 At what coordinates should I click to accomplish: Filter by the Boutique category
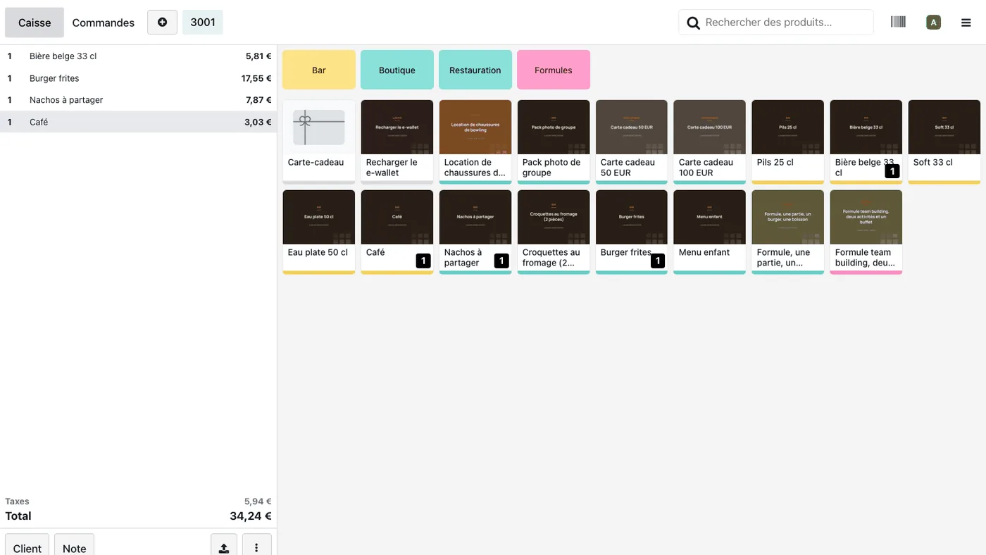pyautogui.click(x=397, y=70)
